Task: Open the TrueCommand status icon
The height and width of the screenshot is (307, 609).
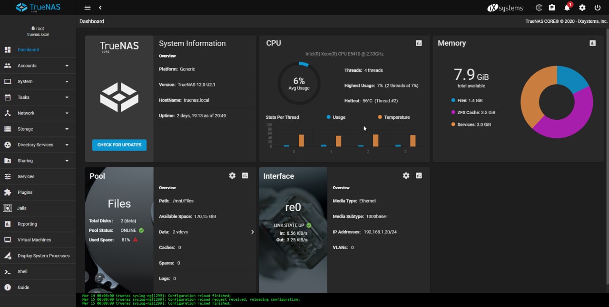Action: click(539, 8)
